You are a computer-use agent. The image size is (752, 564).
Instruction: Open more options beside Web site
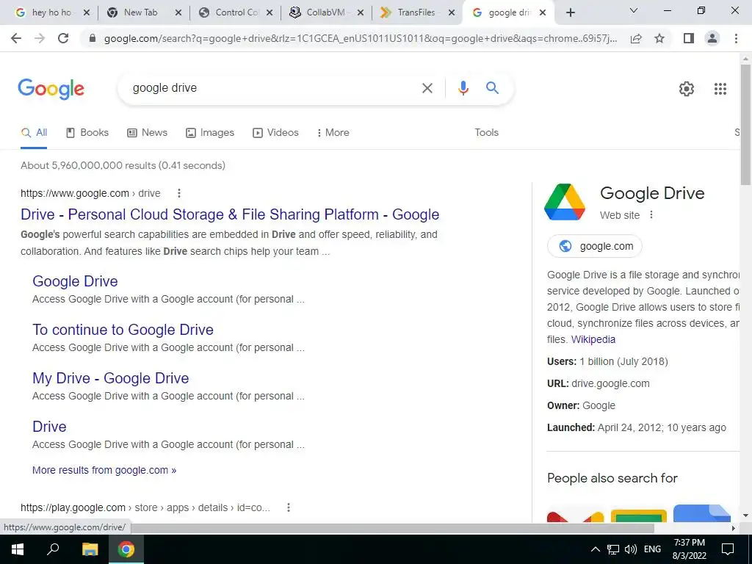[x=651, y=215]
